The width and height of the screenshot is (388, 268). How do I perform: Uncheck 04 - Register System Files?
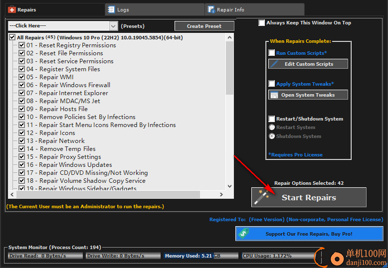tap(22, 69)
